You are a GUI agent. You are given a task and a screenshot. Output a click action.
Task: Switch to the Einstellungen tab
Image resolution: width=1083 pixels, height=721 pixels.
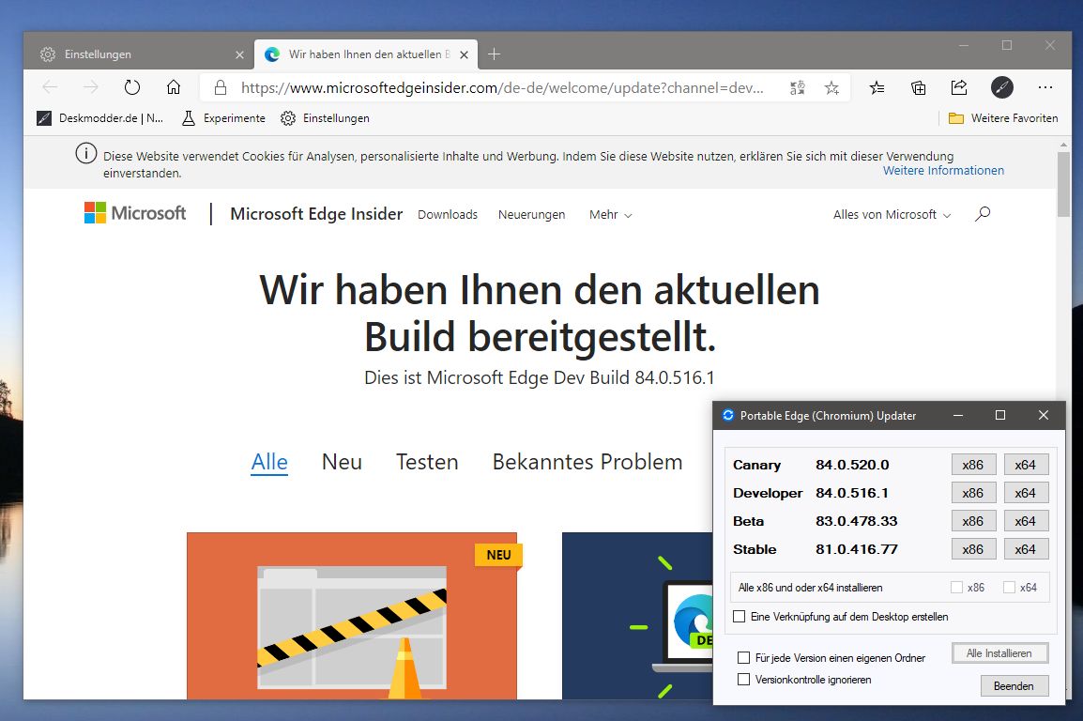[x=139, y=54]
